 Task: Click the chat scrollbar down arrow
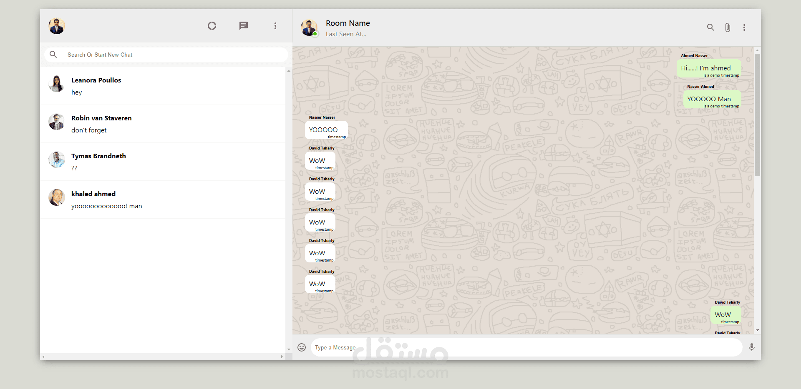point(757,331)
